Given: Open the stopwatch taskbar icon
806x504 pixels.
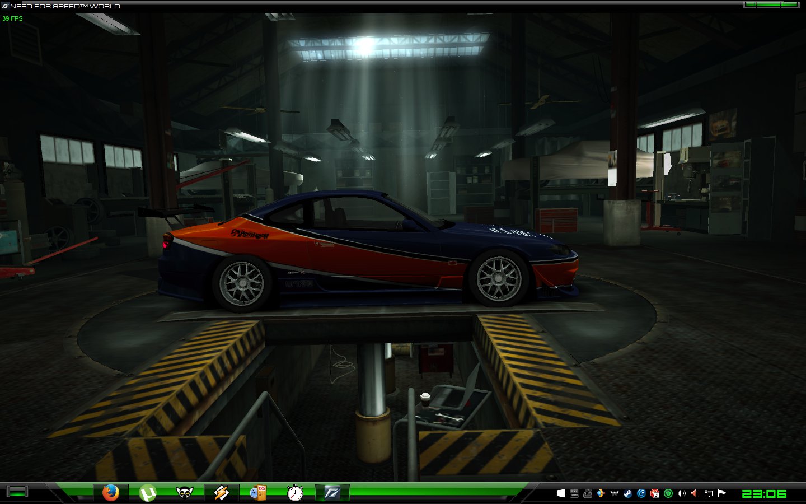Looking at the screenshot, I should (295, 493).
